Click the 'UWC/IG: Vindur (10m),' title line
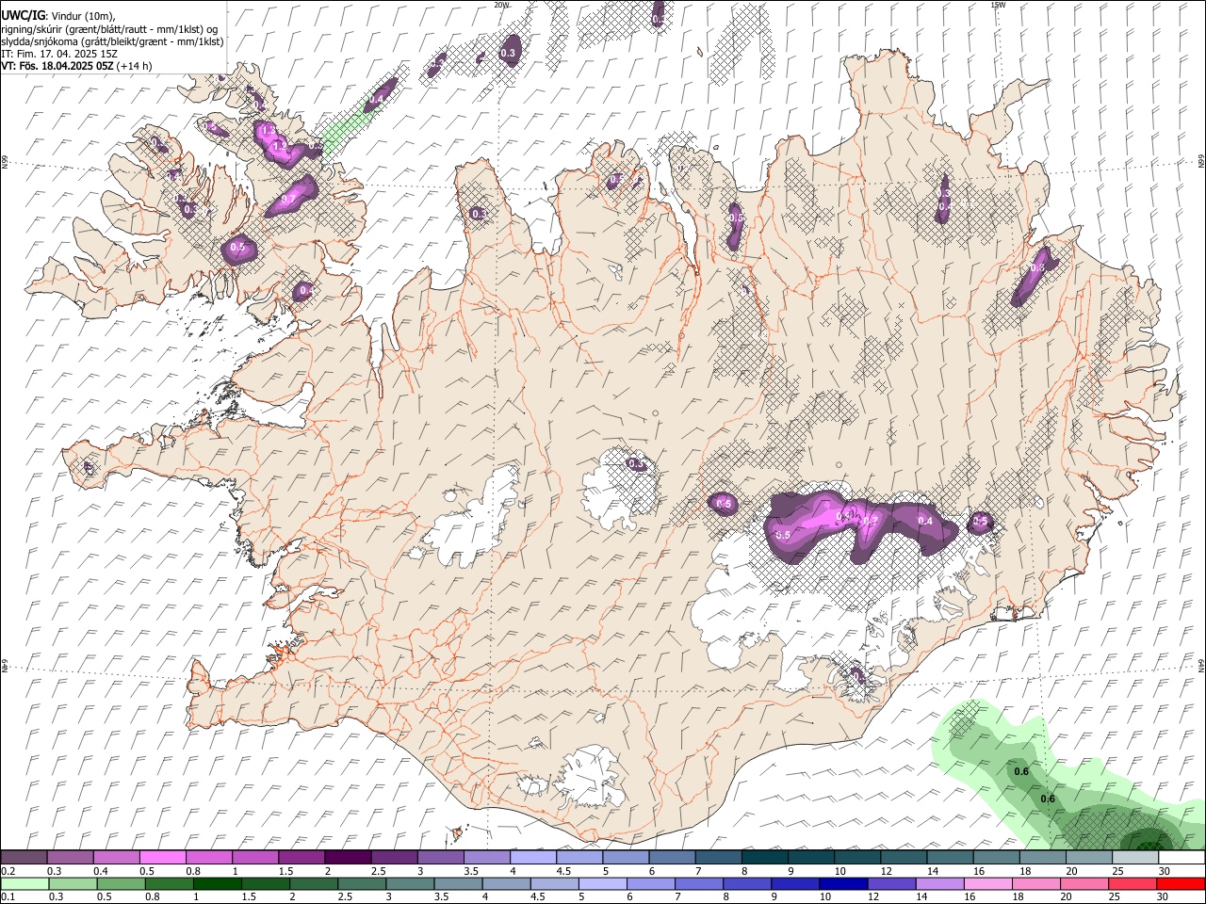The image size is (1206, 904). pyautogui.click(x=57, y=14)
